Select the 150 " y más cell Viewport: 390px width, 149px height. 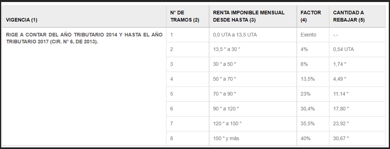(x=253, y=138)
